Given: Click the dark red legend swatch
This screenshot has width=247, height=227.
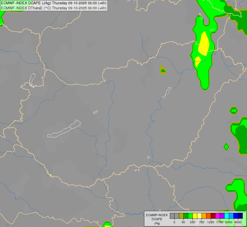Looking at the screenshot, I should pos(213,216).
